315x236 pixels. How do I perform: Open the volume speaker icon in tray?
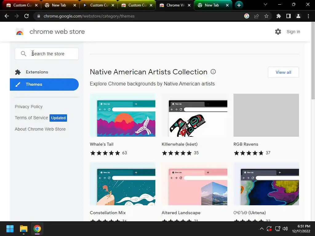click(x=285, y=229)
